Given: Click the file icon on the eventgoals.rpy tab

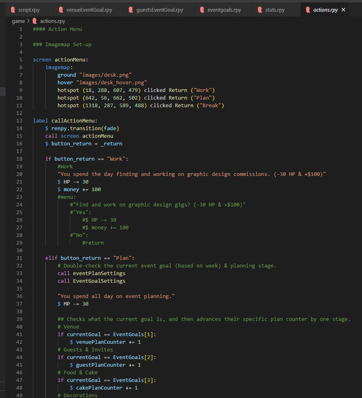Looking at the screenshot, I should click(202, 10).
